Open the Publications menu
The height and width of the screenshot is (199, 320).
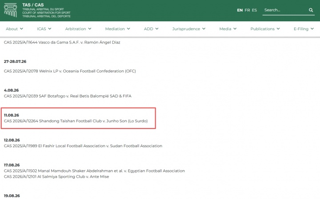click(x=265, y=29)
